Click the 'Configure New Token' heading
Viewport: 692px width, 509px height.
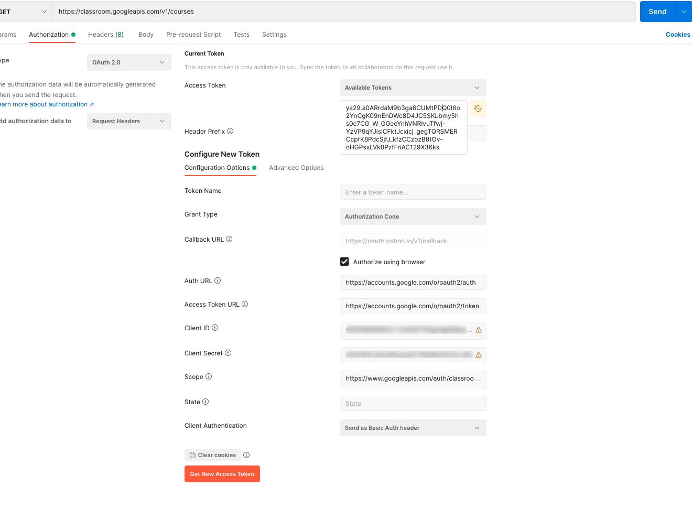222,154
